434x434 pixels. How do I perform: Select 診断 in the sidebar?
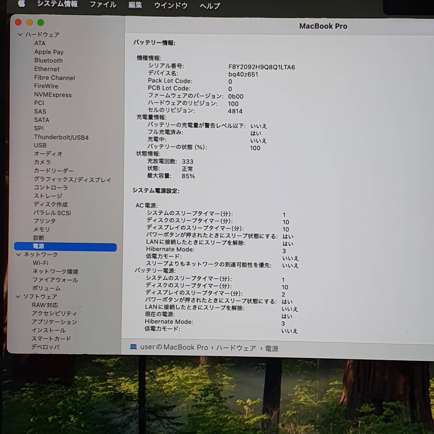(x=39, y=238)
